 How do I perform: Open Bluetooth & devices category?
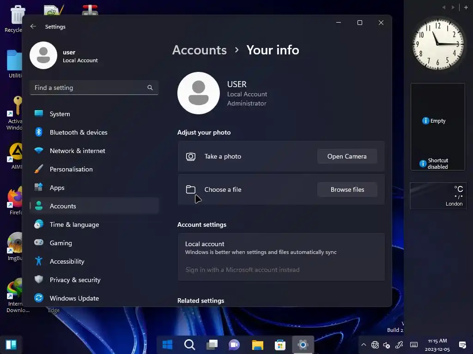94,132
